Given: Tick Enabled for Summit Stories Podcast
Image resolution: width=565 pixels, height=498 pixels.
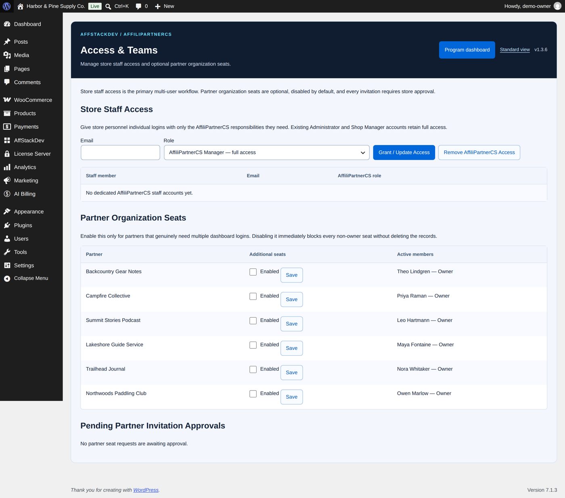Looking at the screenshot, I should tap(253, 321).
